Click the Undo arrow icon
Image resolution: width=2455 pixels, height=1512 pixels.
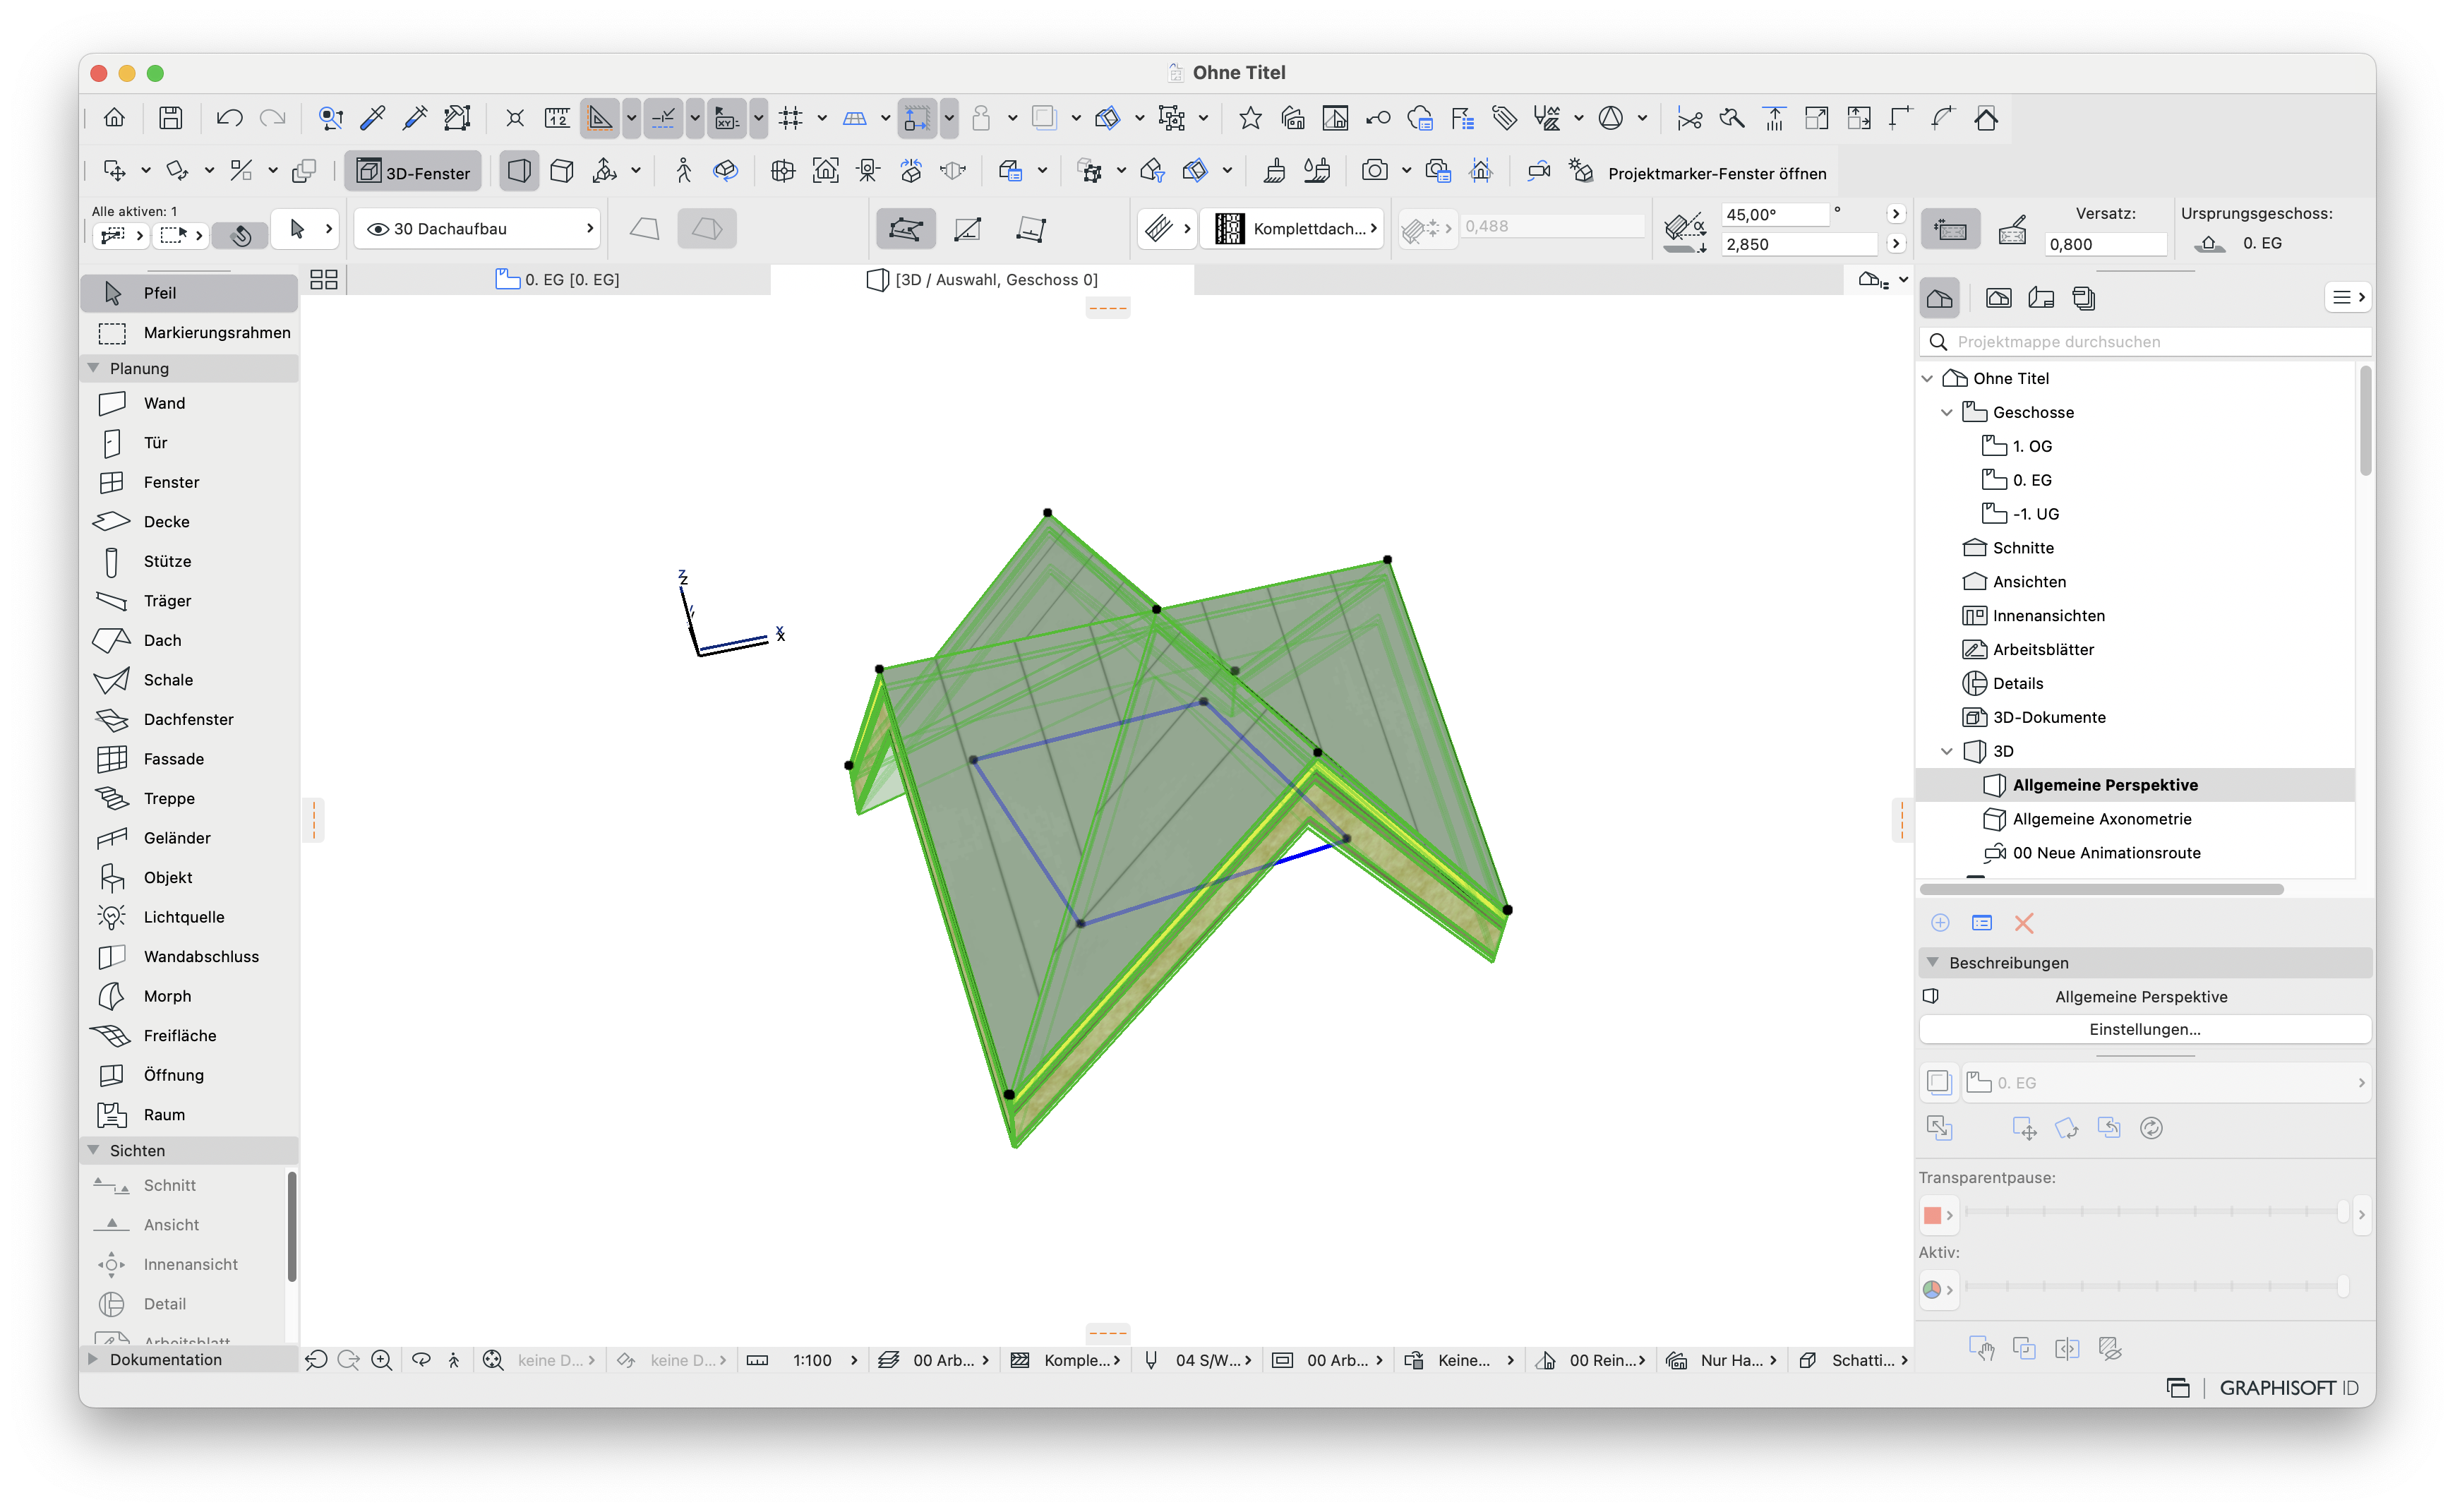tap(229, 118)
